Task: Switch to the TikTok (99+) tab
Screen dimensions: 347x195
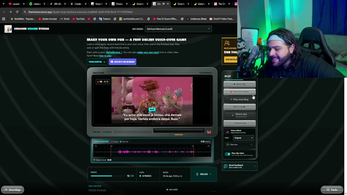Action: [58, 4]
